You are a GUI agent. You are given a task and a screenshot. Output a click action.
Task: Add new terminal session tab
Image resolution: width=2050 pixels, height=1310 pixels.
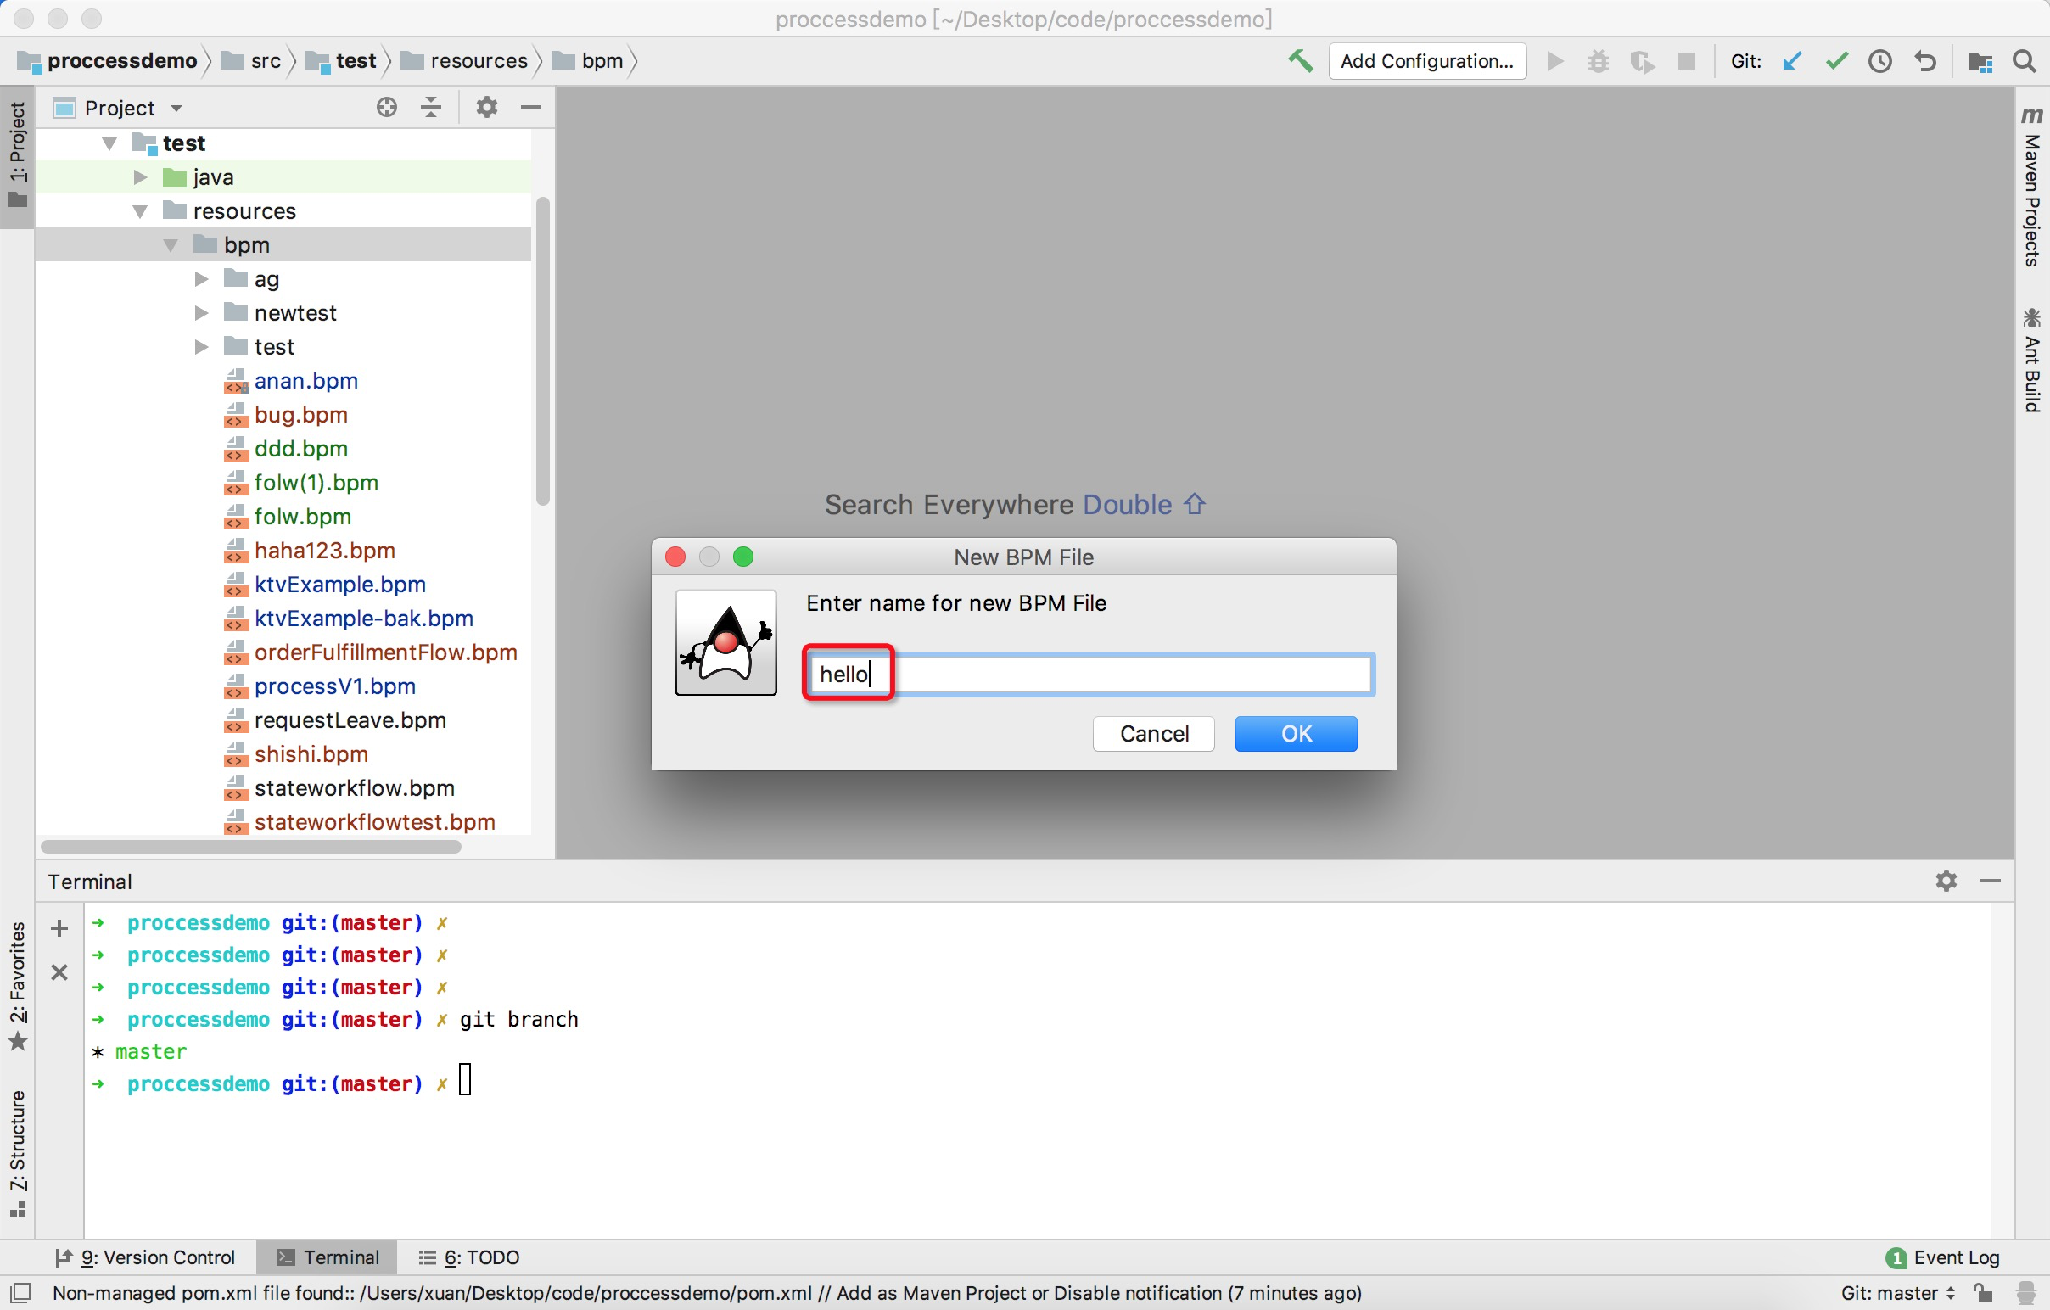(59, 928)
